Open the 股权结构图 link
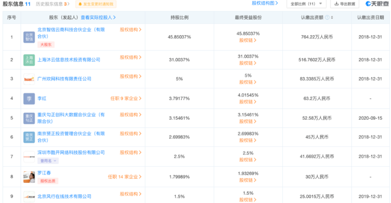 pos(264,3)
